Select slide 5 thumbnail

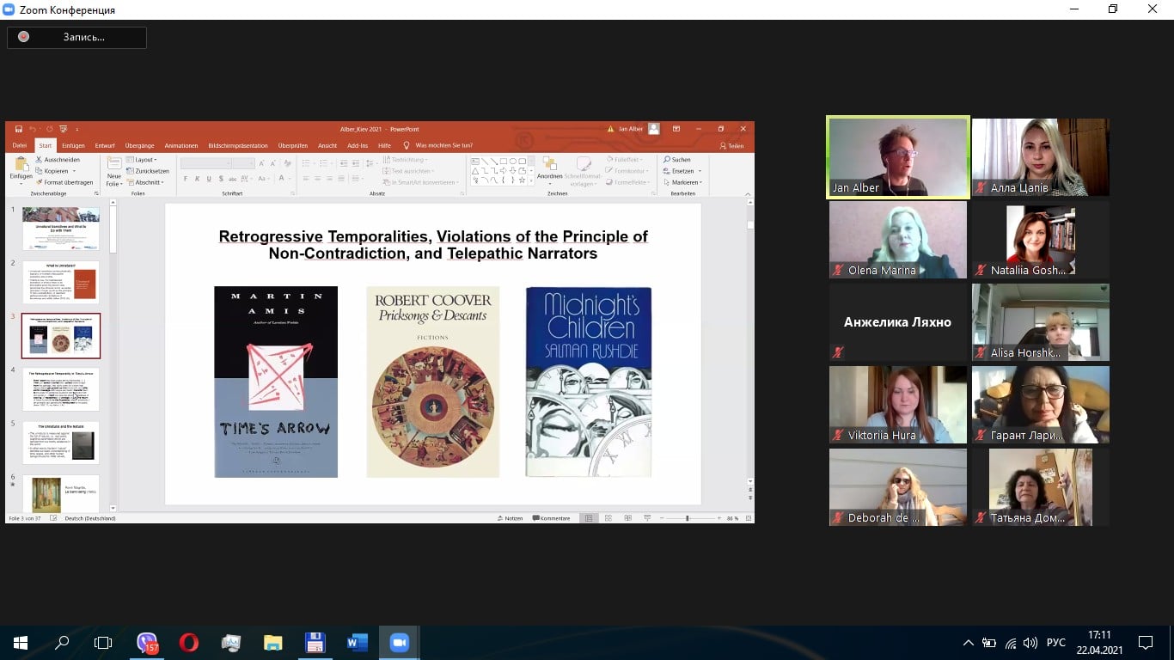pyautogui.click(x=61, y=443)
